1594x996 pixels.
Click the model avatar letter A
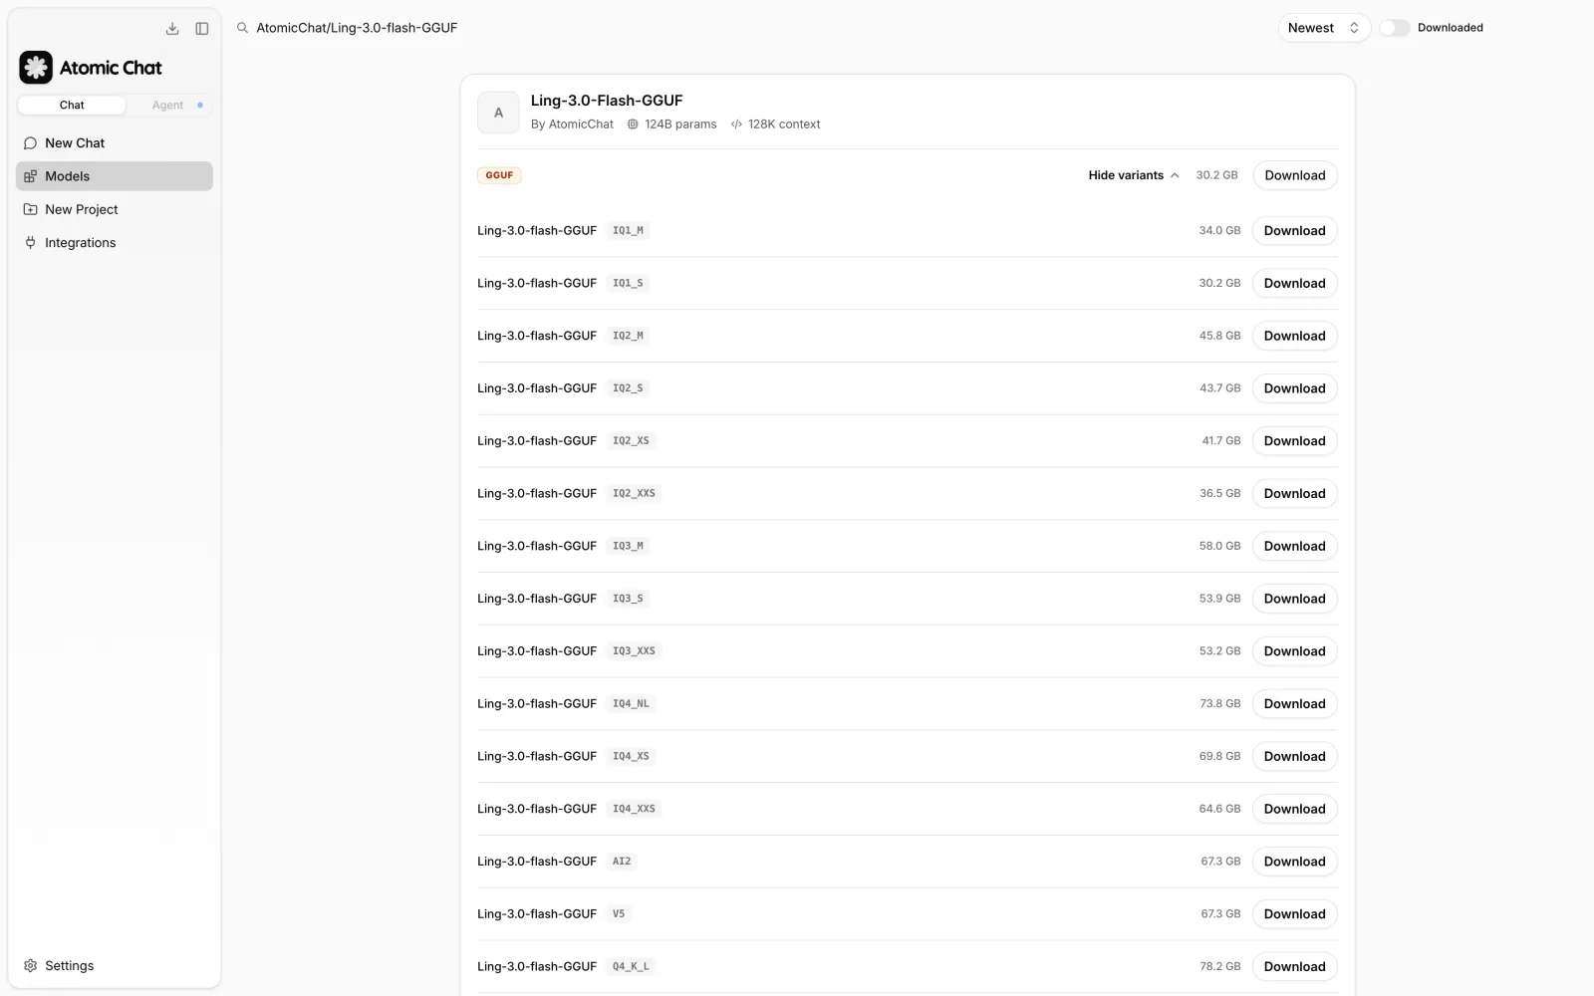click(x=498, y=113)
